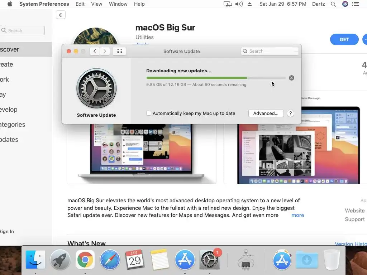Select the Updates tab in App Store sidebar
367x275 pixels.
[x=26, y=139]
